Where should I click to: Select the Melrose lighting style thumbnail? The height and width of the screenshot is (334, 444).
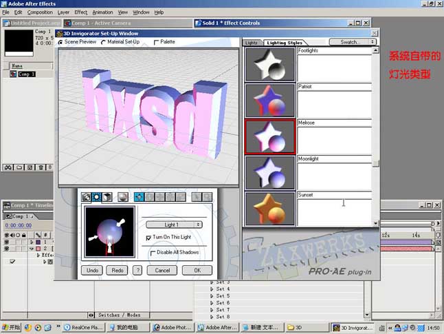click(x=270, y=137)
